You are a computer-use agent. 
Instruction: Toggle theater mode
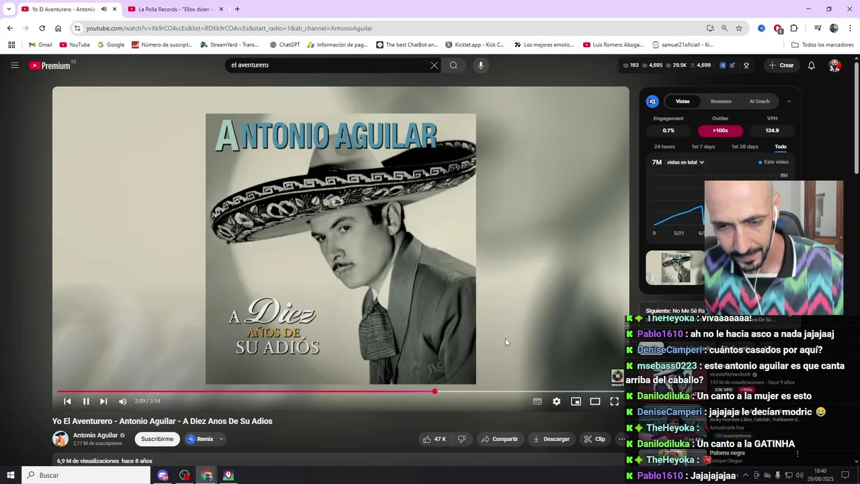pyautogui.click(x=595, y=401)
